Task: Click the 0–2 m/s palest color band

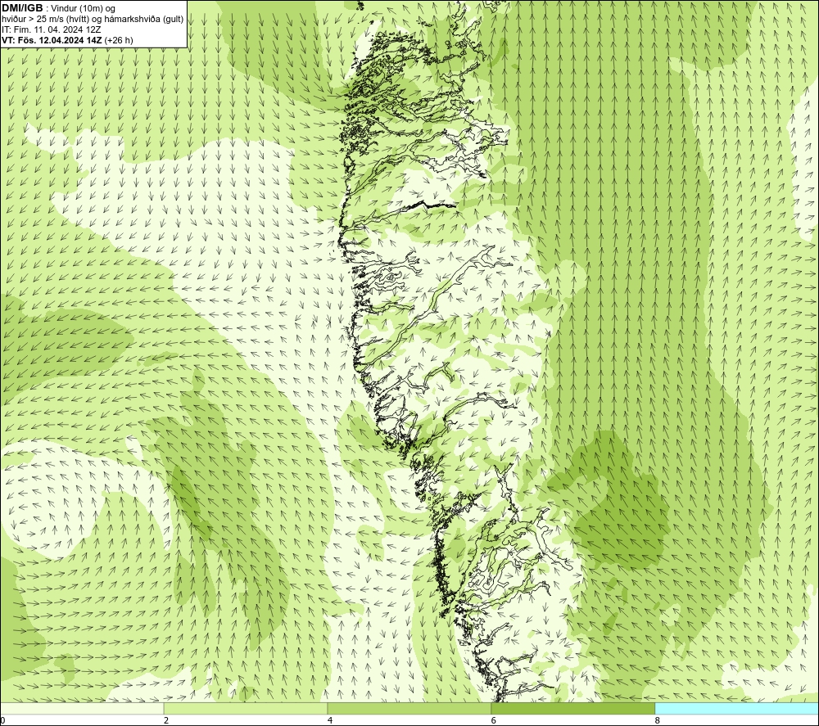Action: [x=82, y=708]
